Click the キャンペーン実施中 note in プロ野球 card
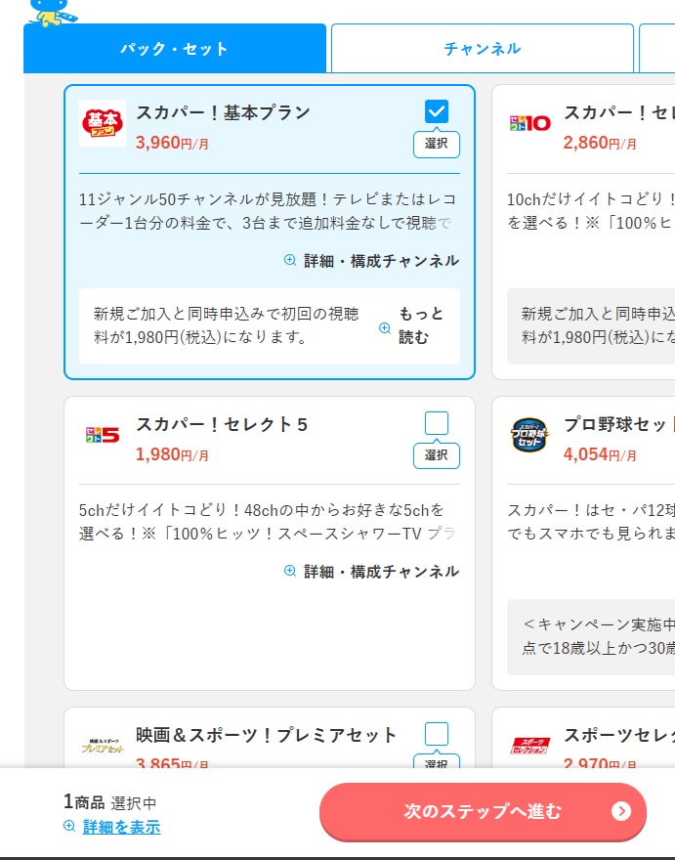Image resolution: width=675 pixels, height=860 pixels. tap(598, 636)
